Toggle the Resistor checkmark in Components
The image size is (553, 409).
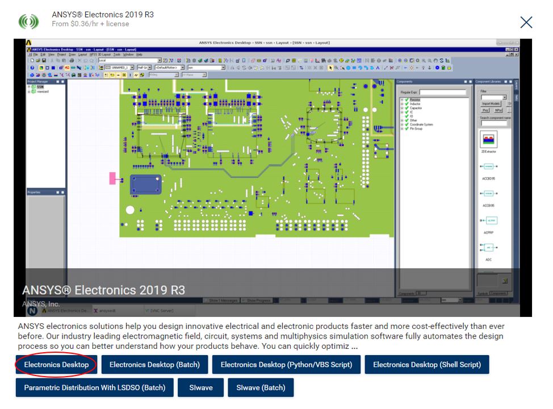[x=407, y=100]
